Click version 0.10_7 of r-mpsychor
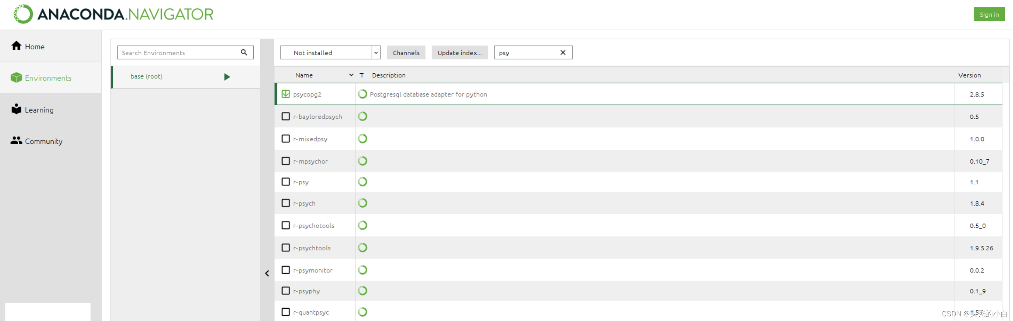The image size is (1013, 321). click(x=979, y=161)
